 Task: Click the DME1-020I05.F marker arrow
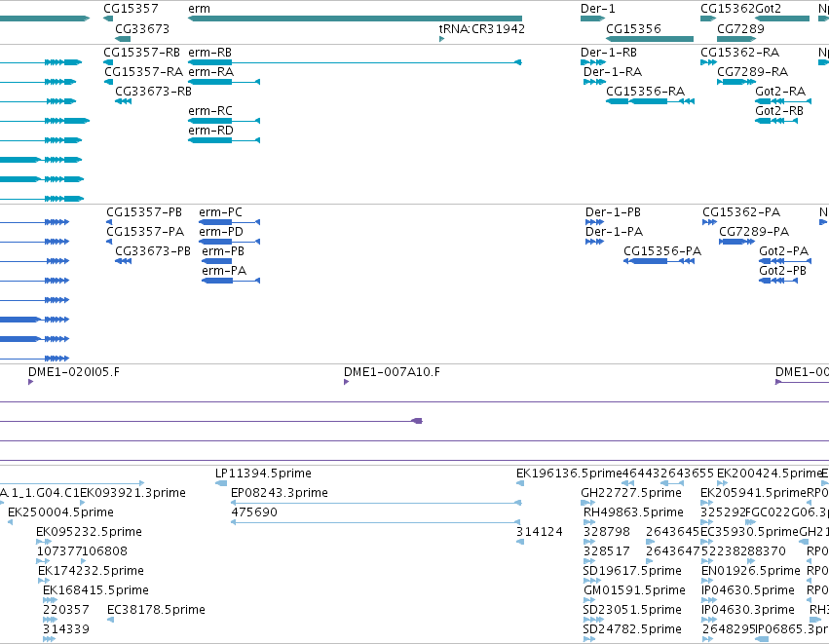click(30, 382)
